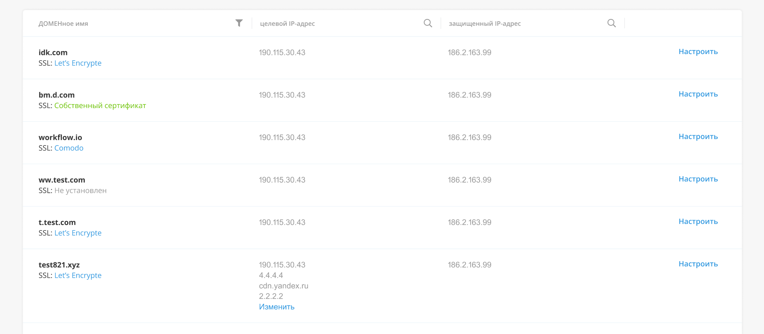Click the целевой IP-адрес column header
764x334 pixels.
287,23
